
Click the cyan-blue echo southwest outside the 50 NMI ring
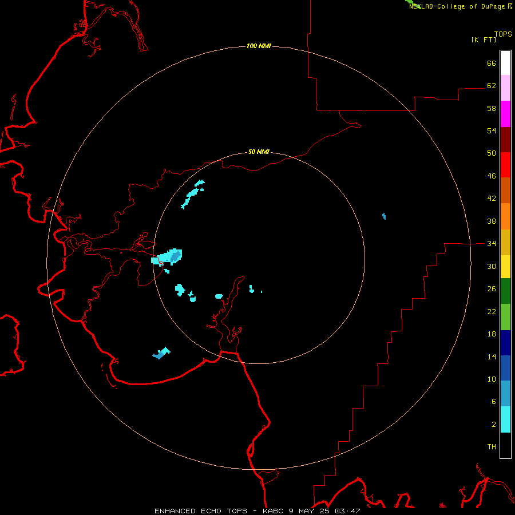click(x=161, y=353)
